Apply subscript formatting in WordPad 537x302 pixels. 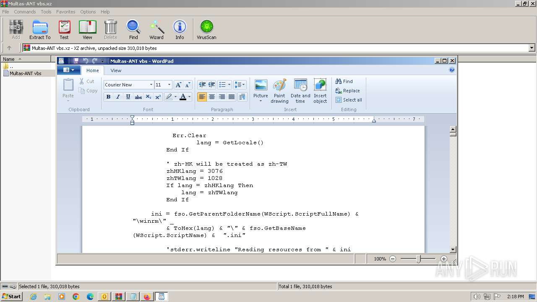149,97
